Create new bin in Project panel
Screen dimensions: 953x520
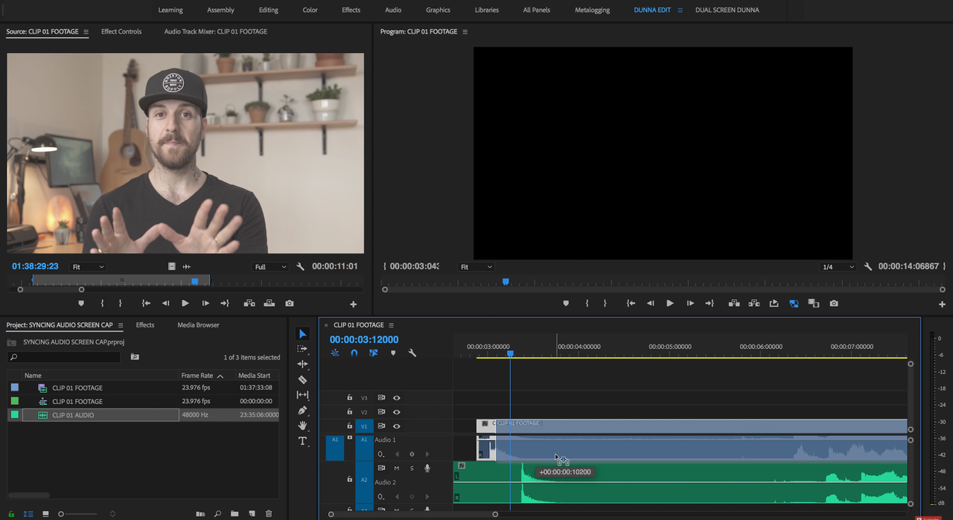pyautogui.click(x=235, y=513)
